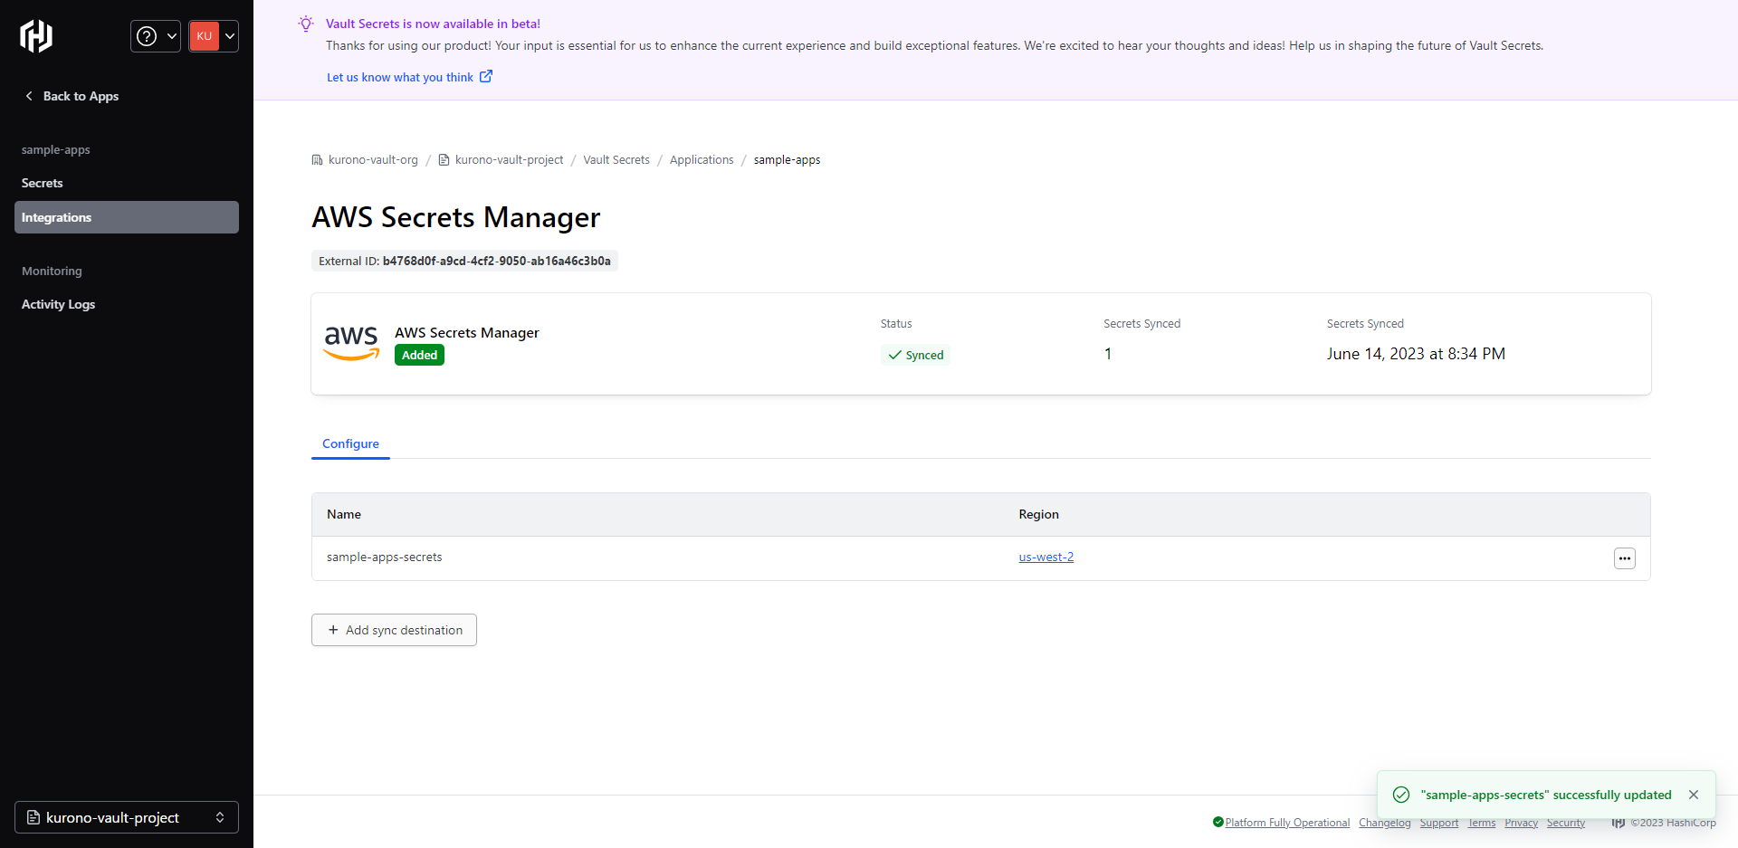1738x848 pixels.
Task: Open the Security footer link
Action: (1566, 823)
